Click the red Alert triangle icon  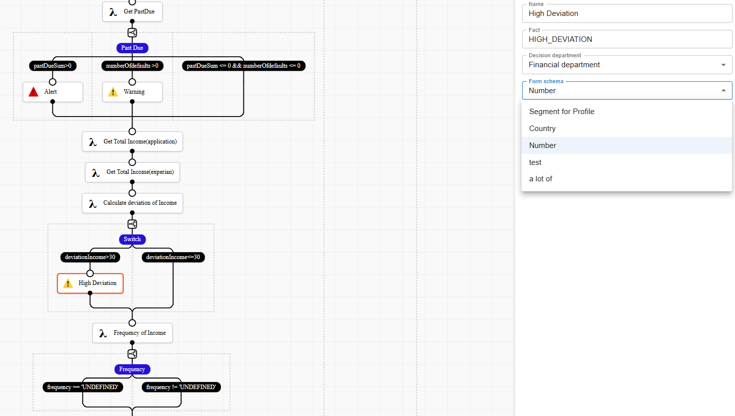coord(33,92)
